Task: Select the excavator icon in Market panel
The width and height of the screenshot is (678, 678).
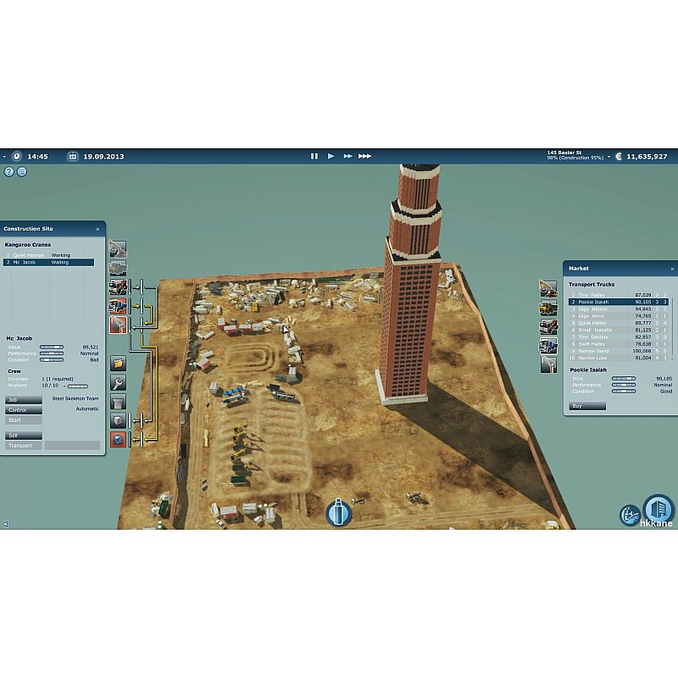Action: 547,288
